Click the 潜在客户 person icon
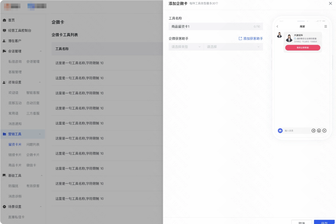Screen dimensions: 336x224 (4, 41)
